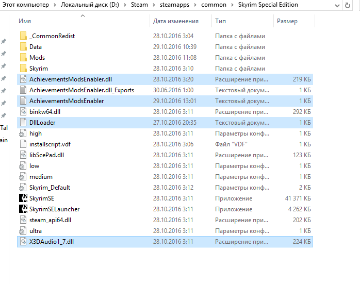Expand chevron after Локальный диск (D:) breadcrumb
The height and width of the screenshot is (284, 360).
125,5
